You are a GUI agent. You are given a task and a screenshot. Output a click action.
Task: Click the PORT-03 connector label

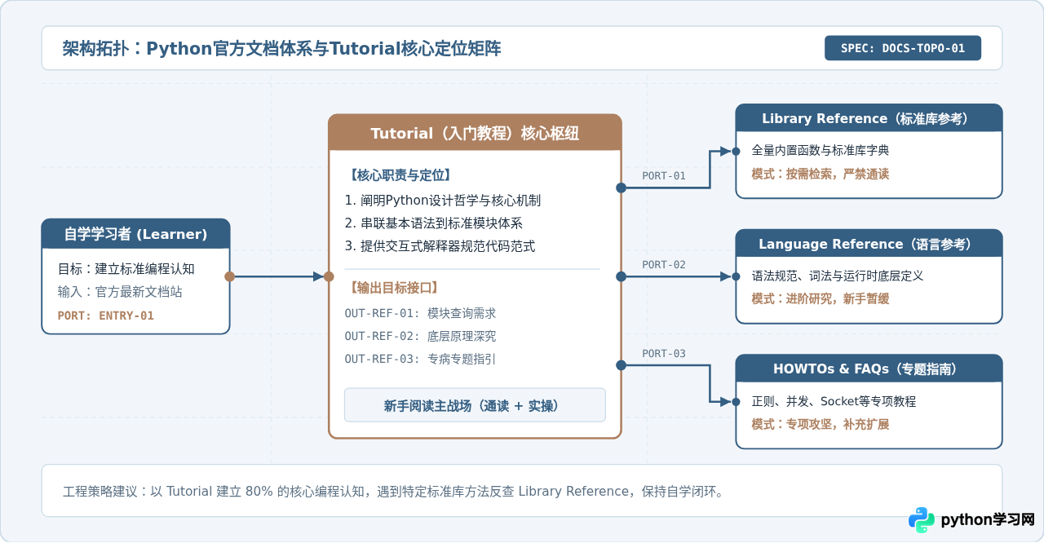click(x=663, y=353)
